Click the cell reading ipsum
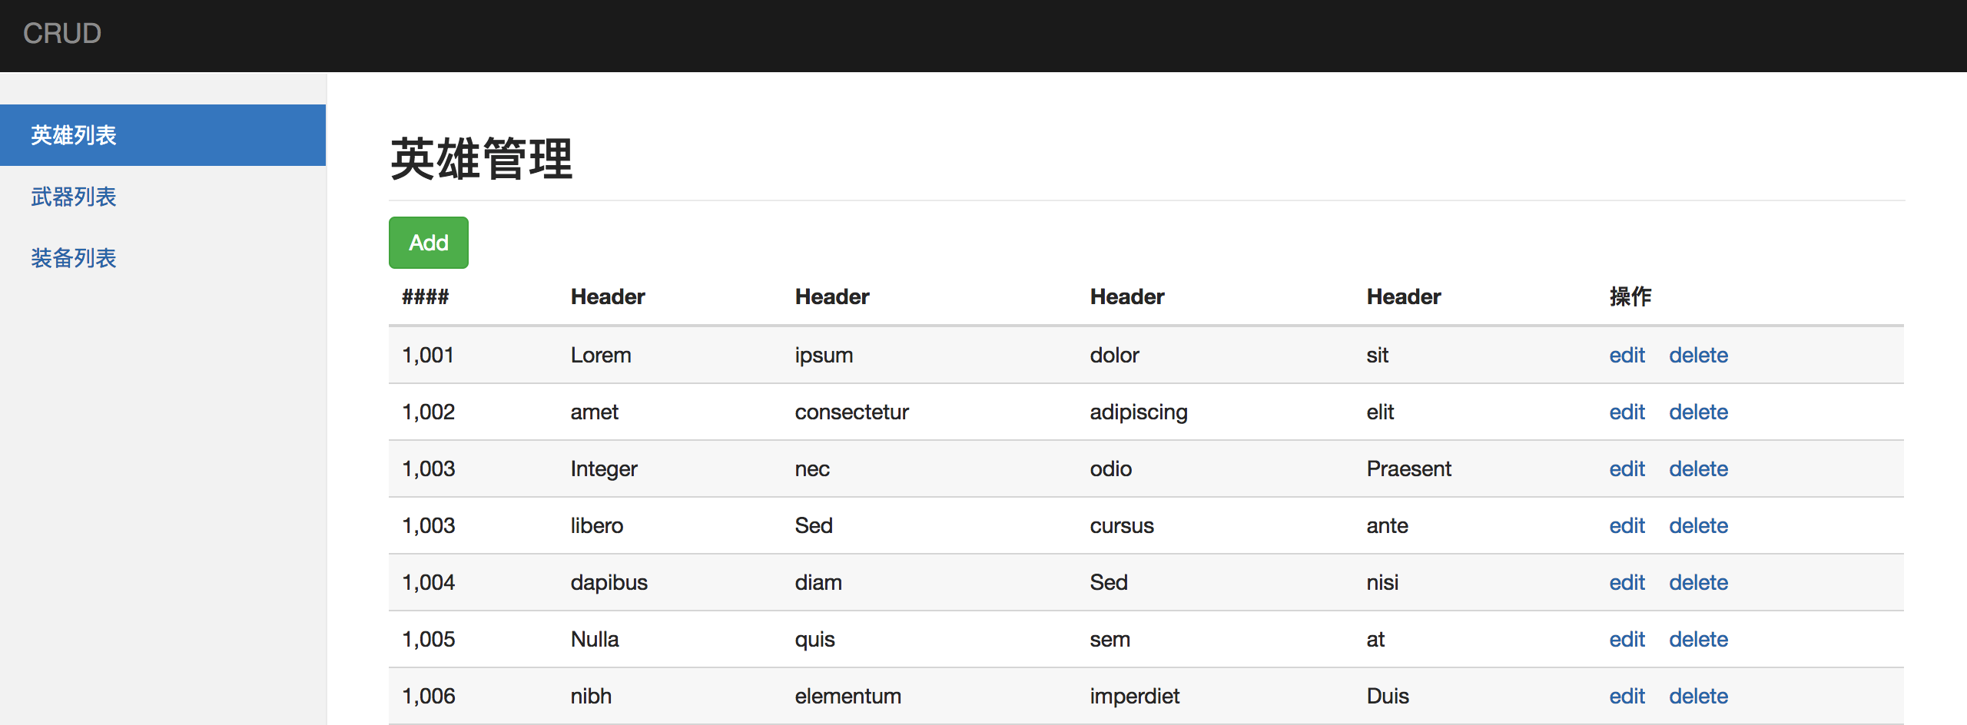This screenshot has height=725, width=1967. (x=824, y=356)
